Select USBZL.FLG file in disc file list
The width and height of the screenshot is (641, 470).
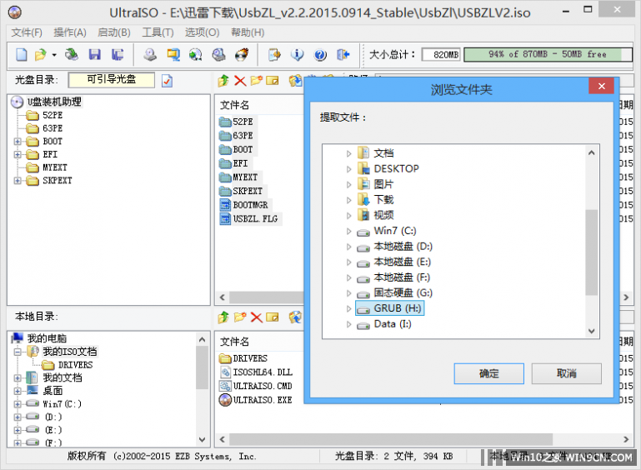[255, 218]
